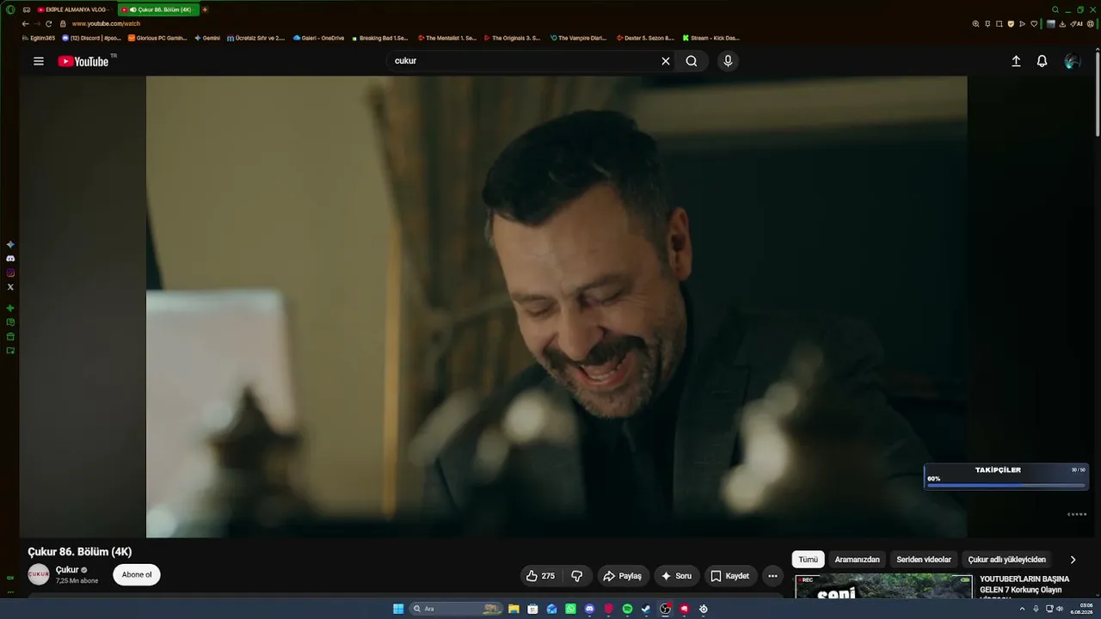Image resolution: width=1101 pixels, height=619 pixels.
Task: Select the Çukur adlı yükleyiciden chip
Action: (x=1007, y=560)
